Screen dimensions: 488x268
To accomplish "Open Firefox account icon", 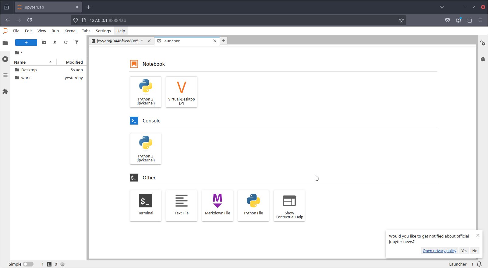I will pyautogui.click(x=458, y=20).
